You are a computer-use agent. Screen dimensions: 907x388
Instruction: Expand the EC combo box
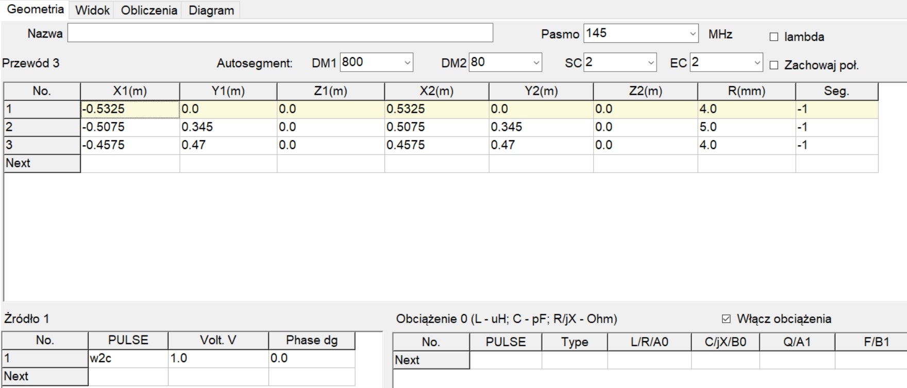(x=757, y=63)
